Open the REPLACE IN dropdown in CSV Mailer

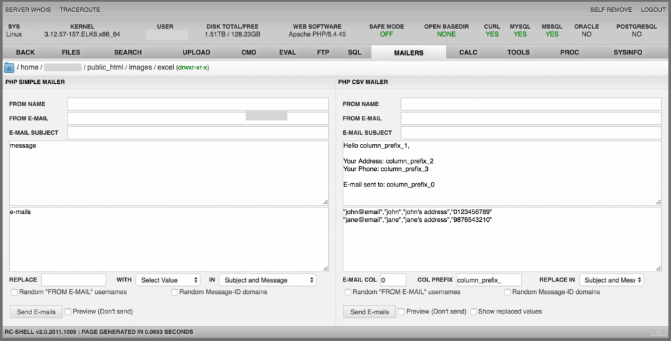coord(611,280)
